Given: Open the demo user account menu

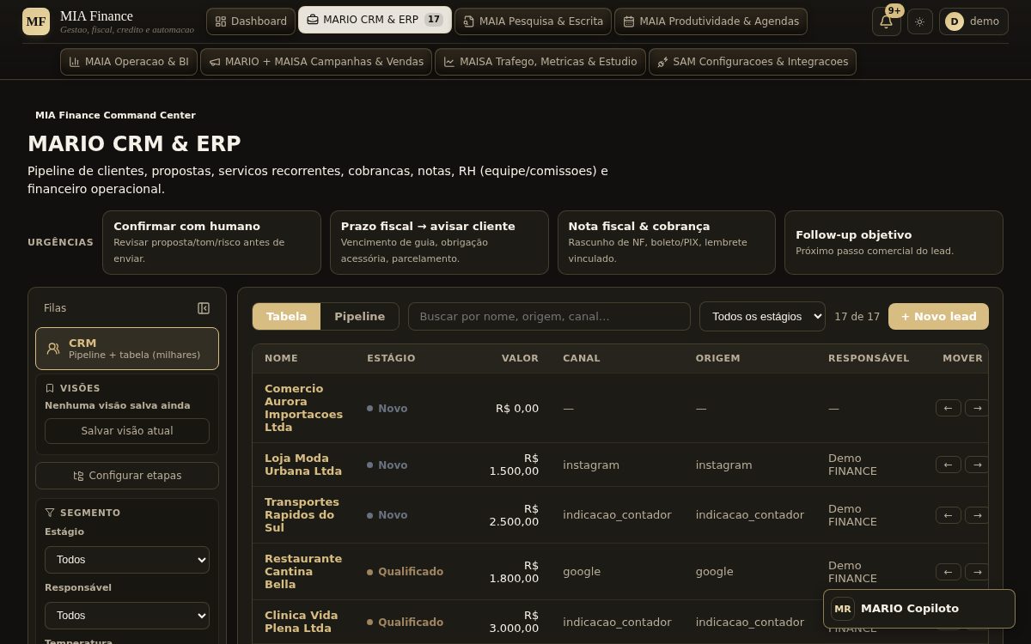Looking at the screenshot, I should point(973,21).
